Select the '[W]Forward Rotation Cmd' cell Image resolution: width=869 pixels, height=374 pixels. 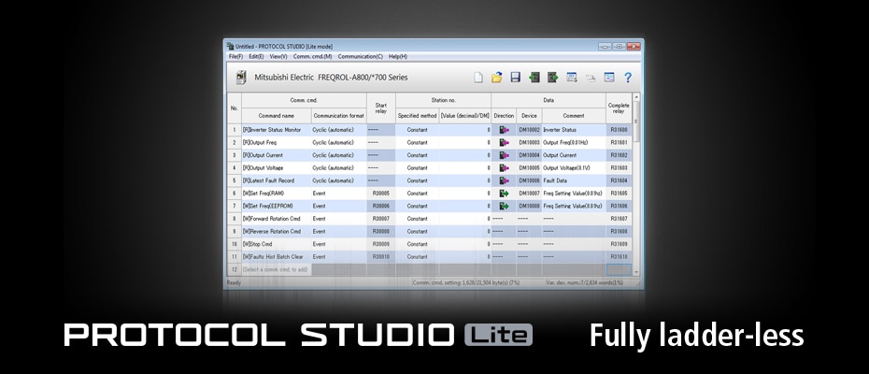click(276, 219)
